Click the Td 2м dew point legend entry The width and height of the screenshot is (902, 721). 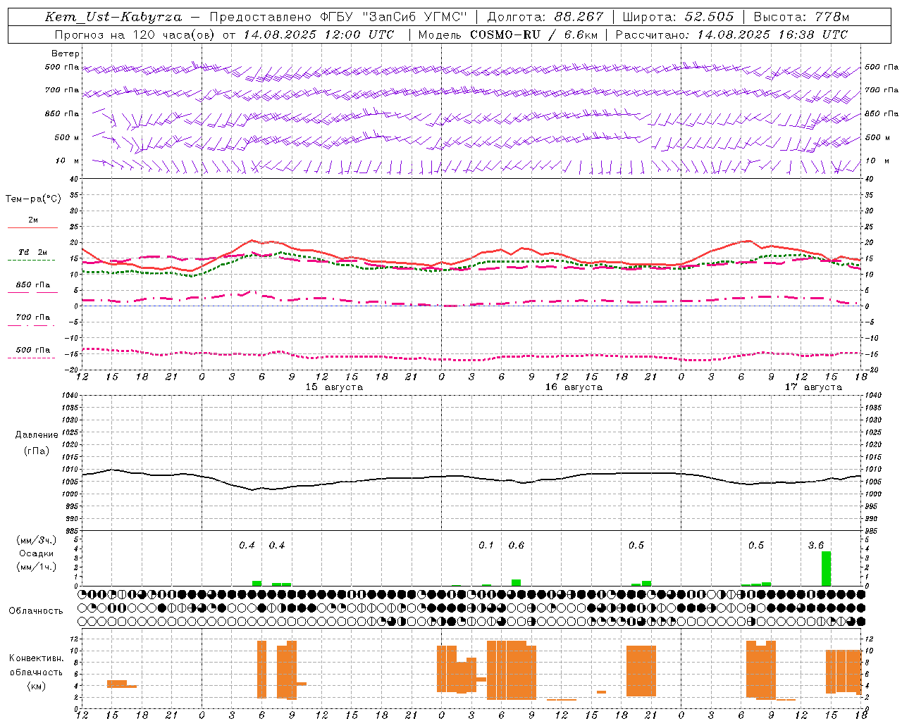(33, 252)
